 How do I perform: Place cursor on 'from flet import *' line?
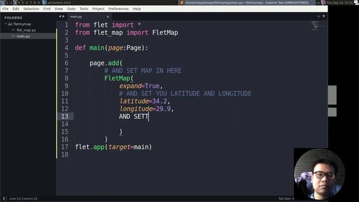pyautogui.click(x=108, y=25)
